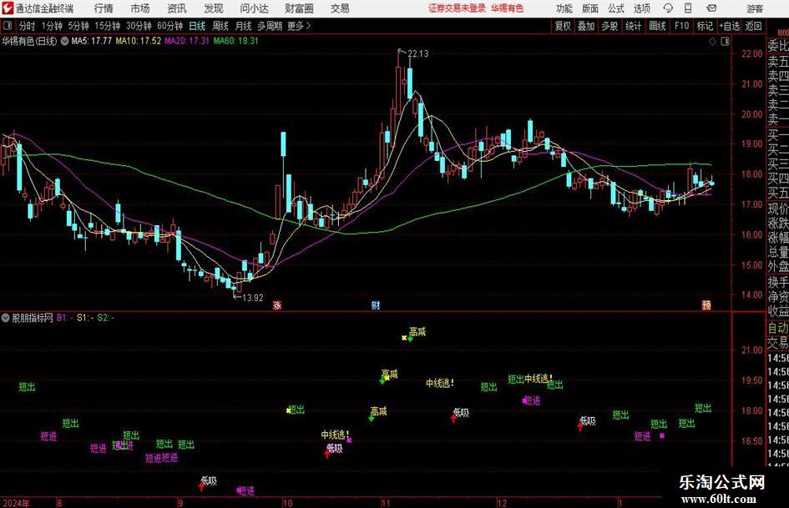Select the 日线 period tab
Screen dimensions: 789x508
coord(197,26)
